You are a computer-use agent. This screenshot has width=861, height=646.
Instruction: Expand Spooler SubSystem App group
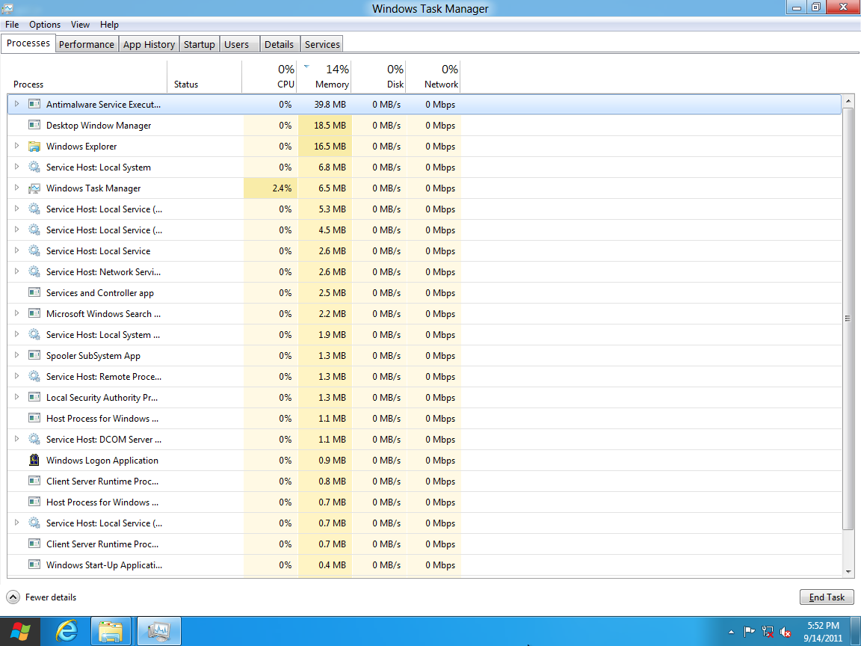pos(16,355)
